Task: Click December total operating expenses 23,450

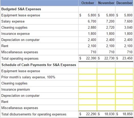Action: click(x=127, y=58)
